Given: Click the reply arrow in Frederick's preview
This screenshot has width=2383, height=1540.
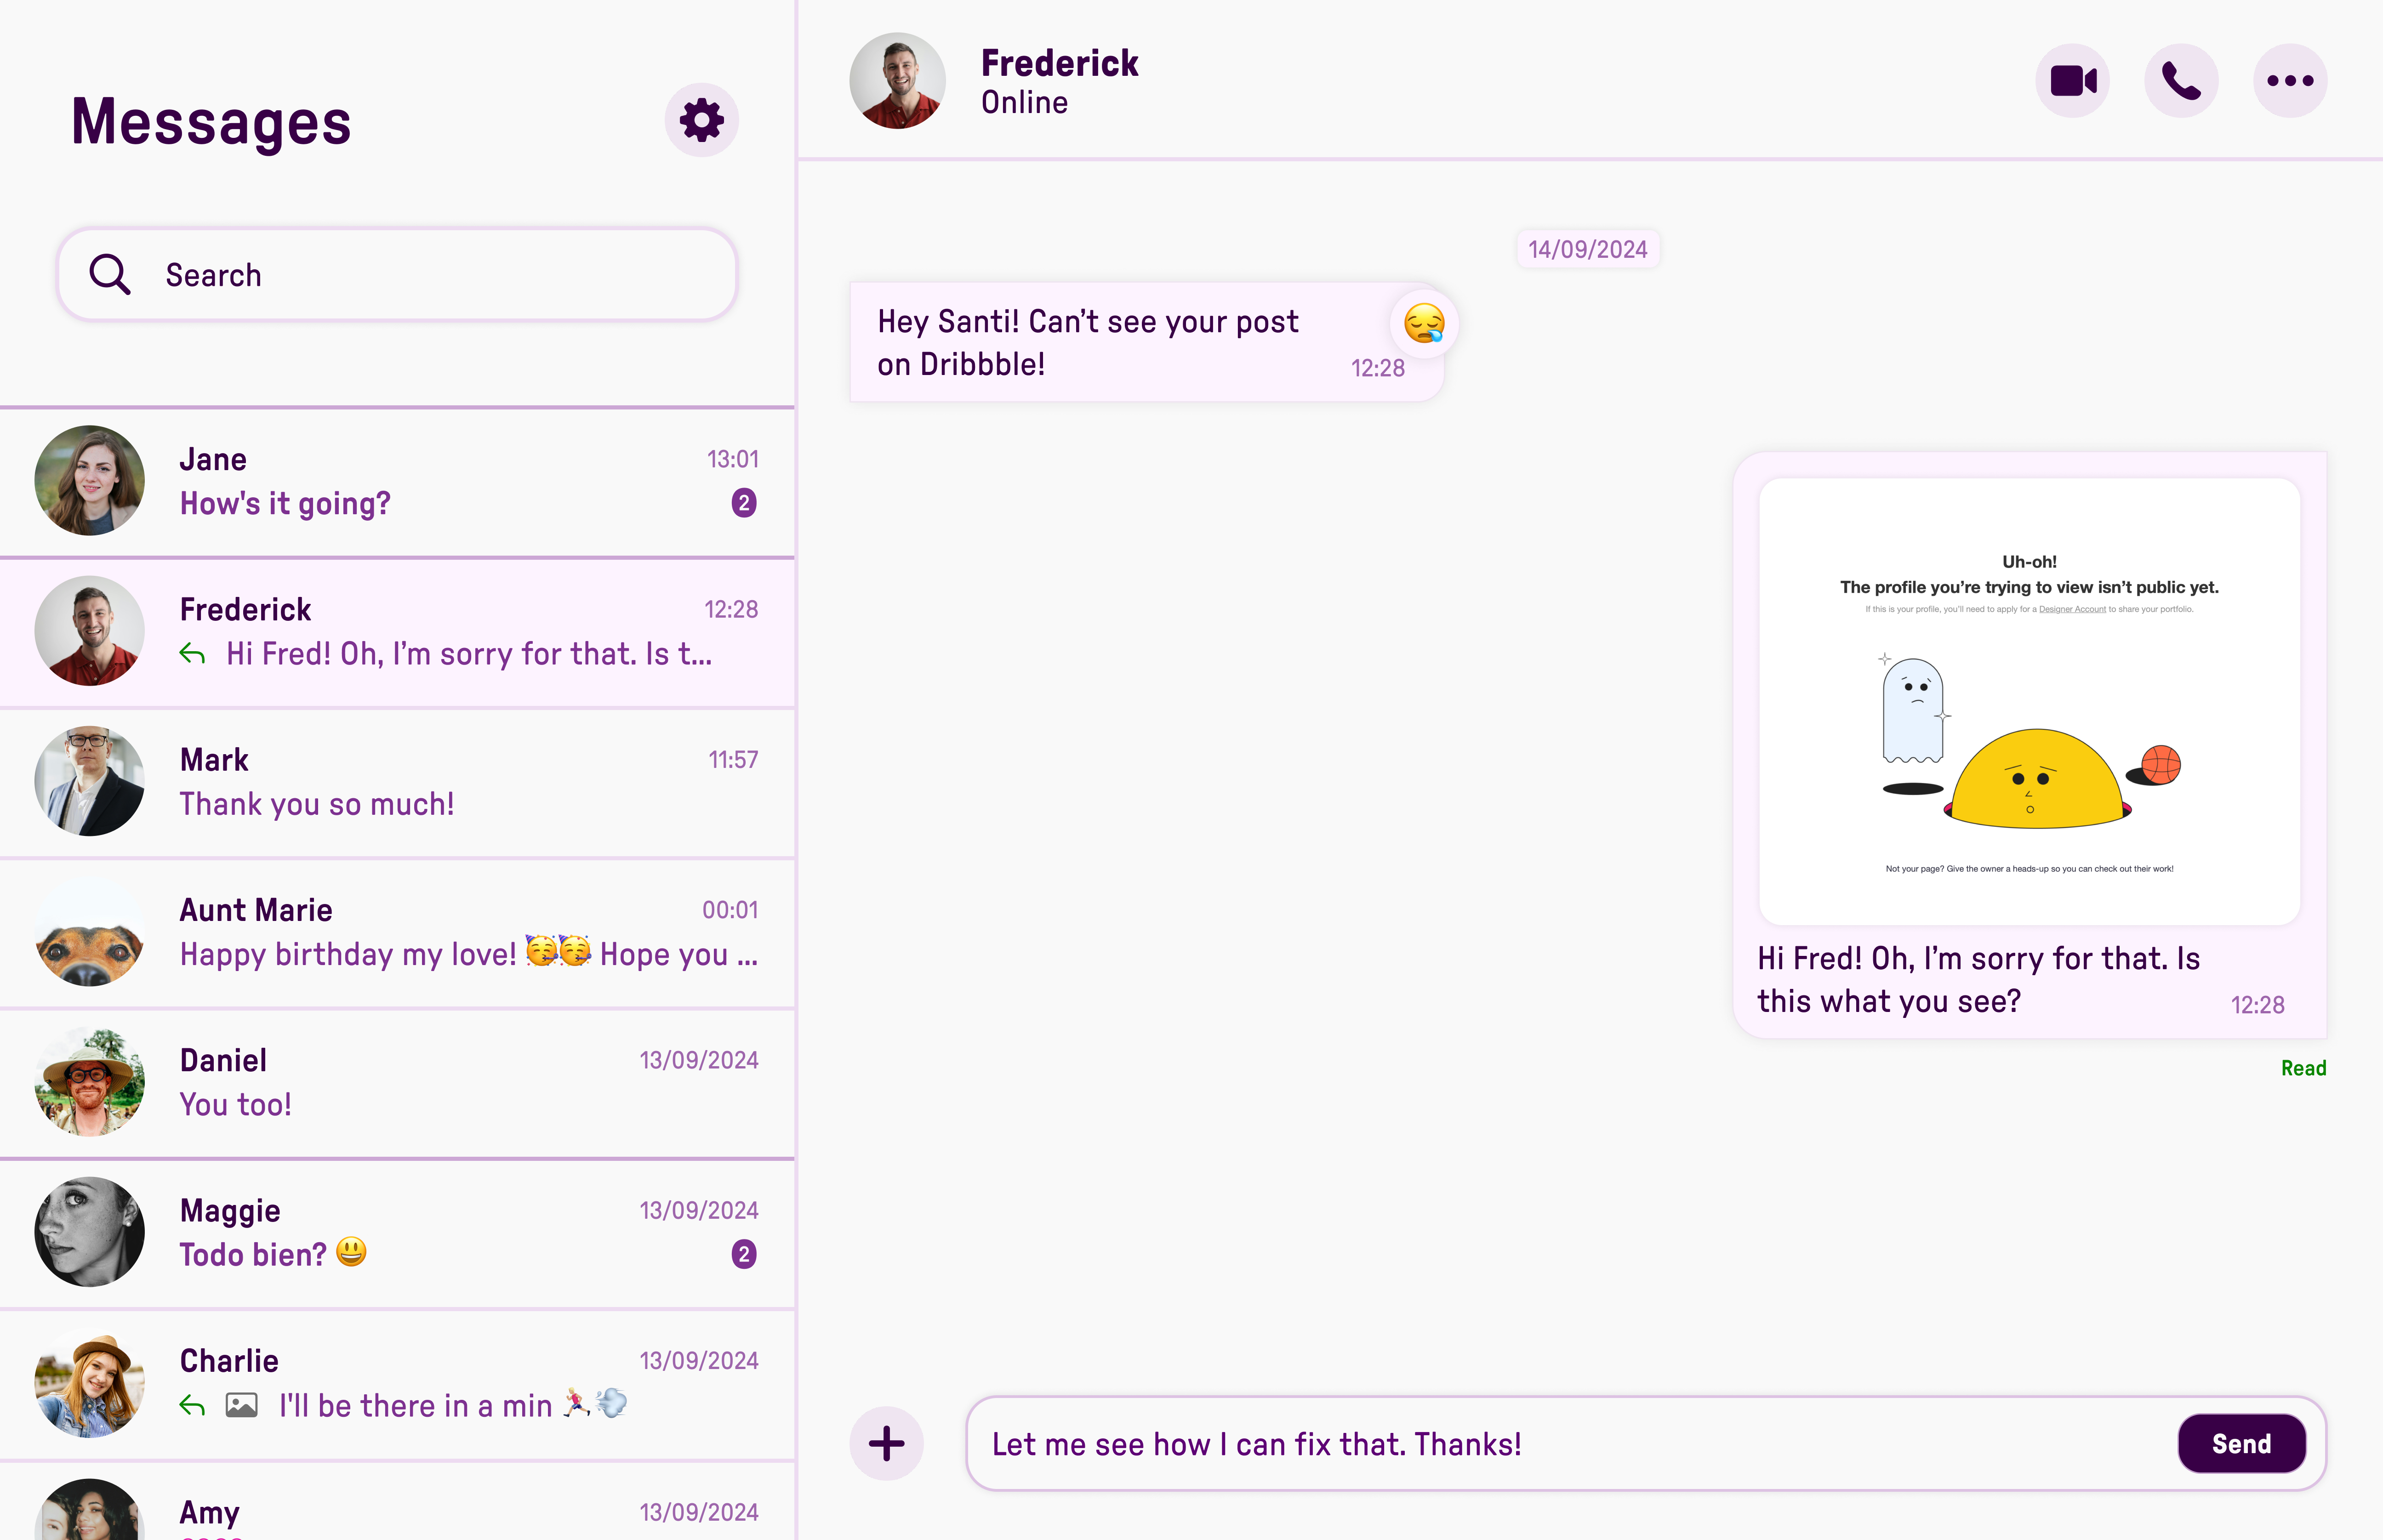Looking at the screenshot, I should point(192,654).
